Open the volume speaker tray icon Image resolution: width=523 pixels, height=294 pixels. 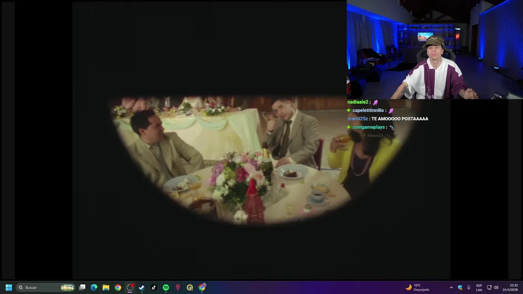496,287
